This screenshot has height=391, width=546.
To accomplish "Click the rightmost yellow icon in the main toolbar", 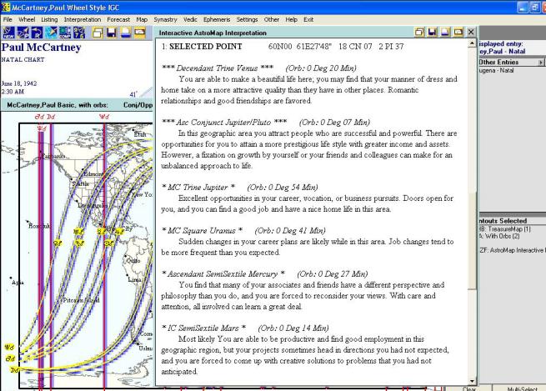I will pos(140,33).
